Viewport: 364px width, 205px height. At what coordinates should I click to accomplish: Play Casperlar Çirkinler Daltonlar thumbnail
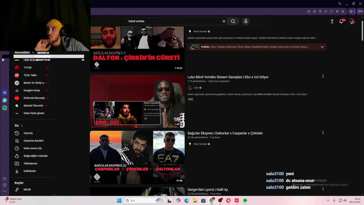pyautogui.click(x=137, y=157)
